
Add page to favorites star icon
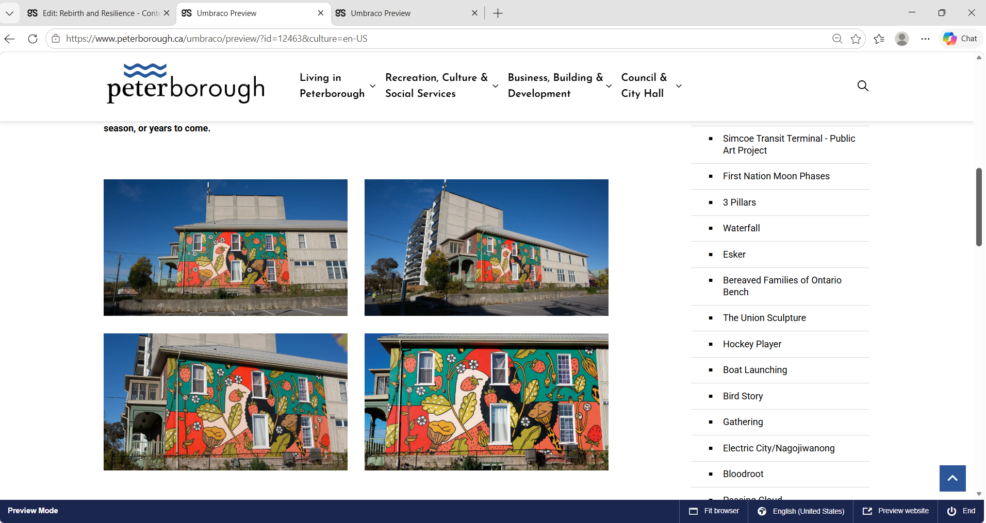[856, 39]
